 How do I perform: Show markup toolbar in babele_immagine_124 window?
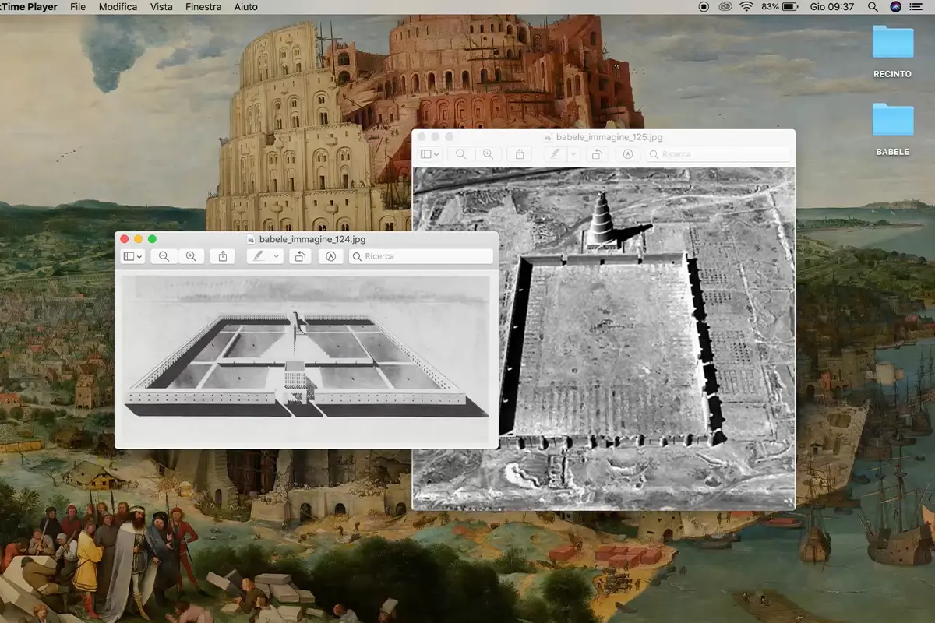(331, 256)
